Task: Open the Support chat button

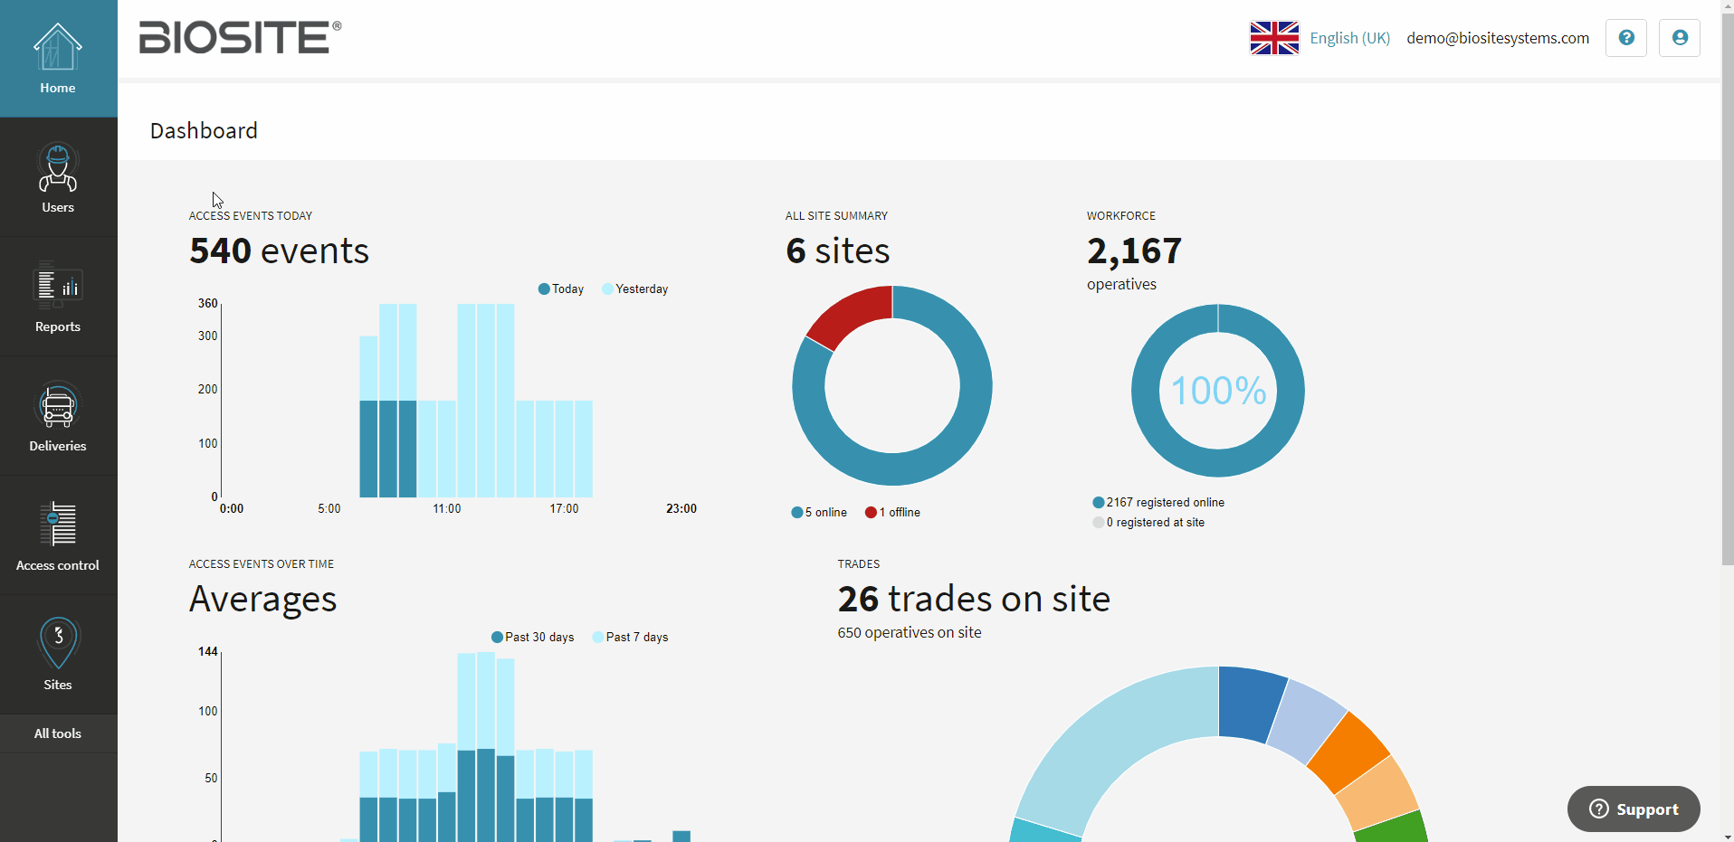Action: coord(1633,809)
